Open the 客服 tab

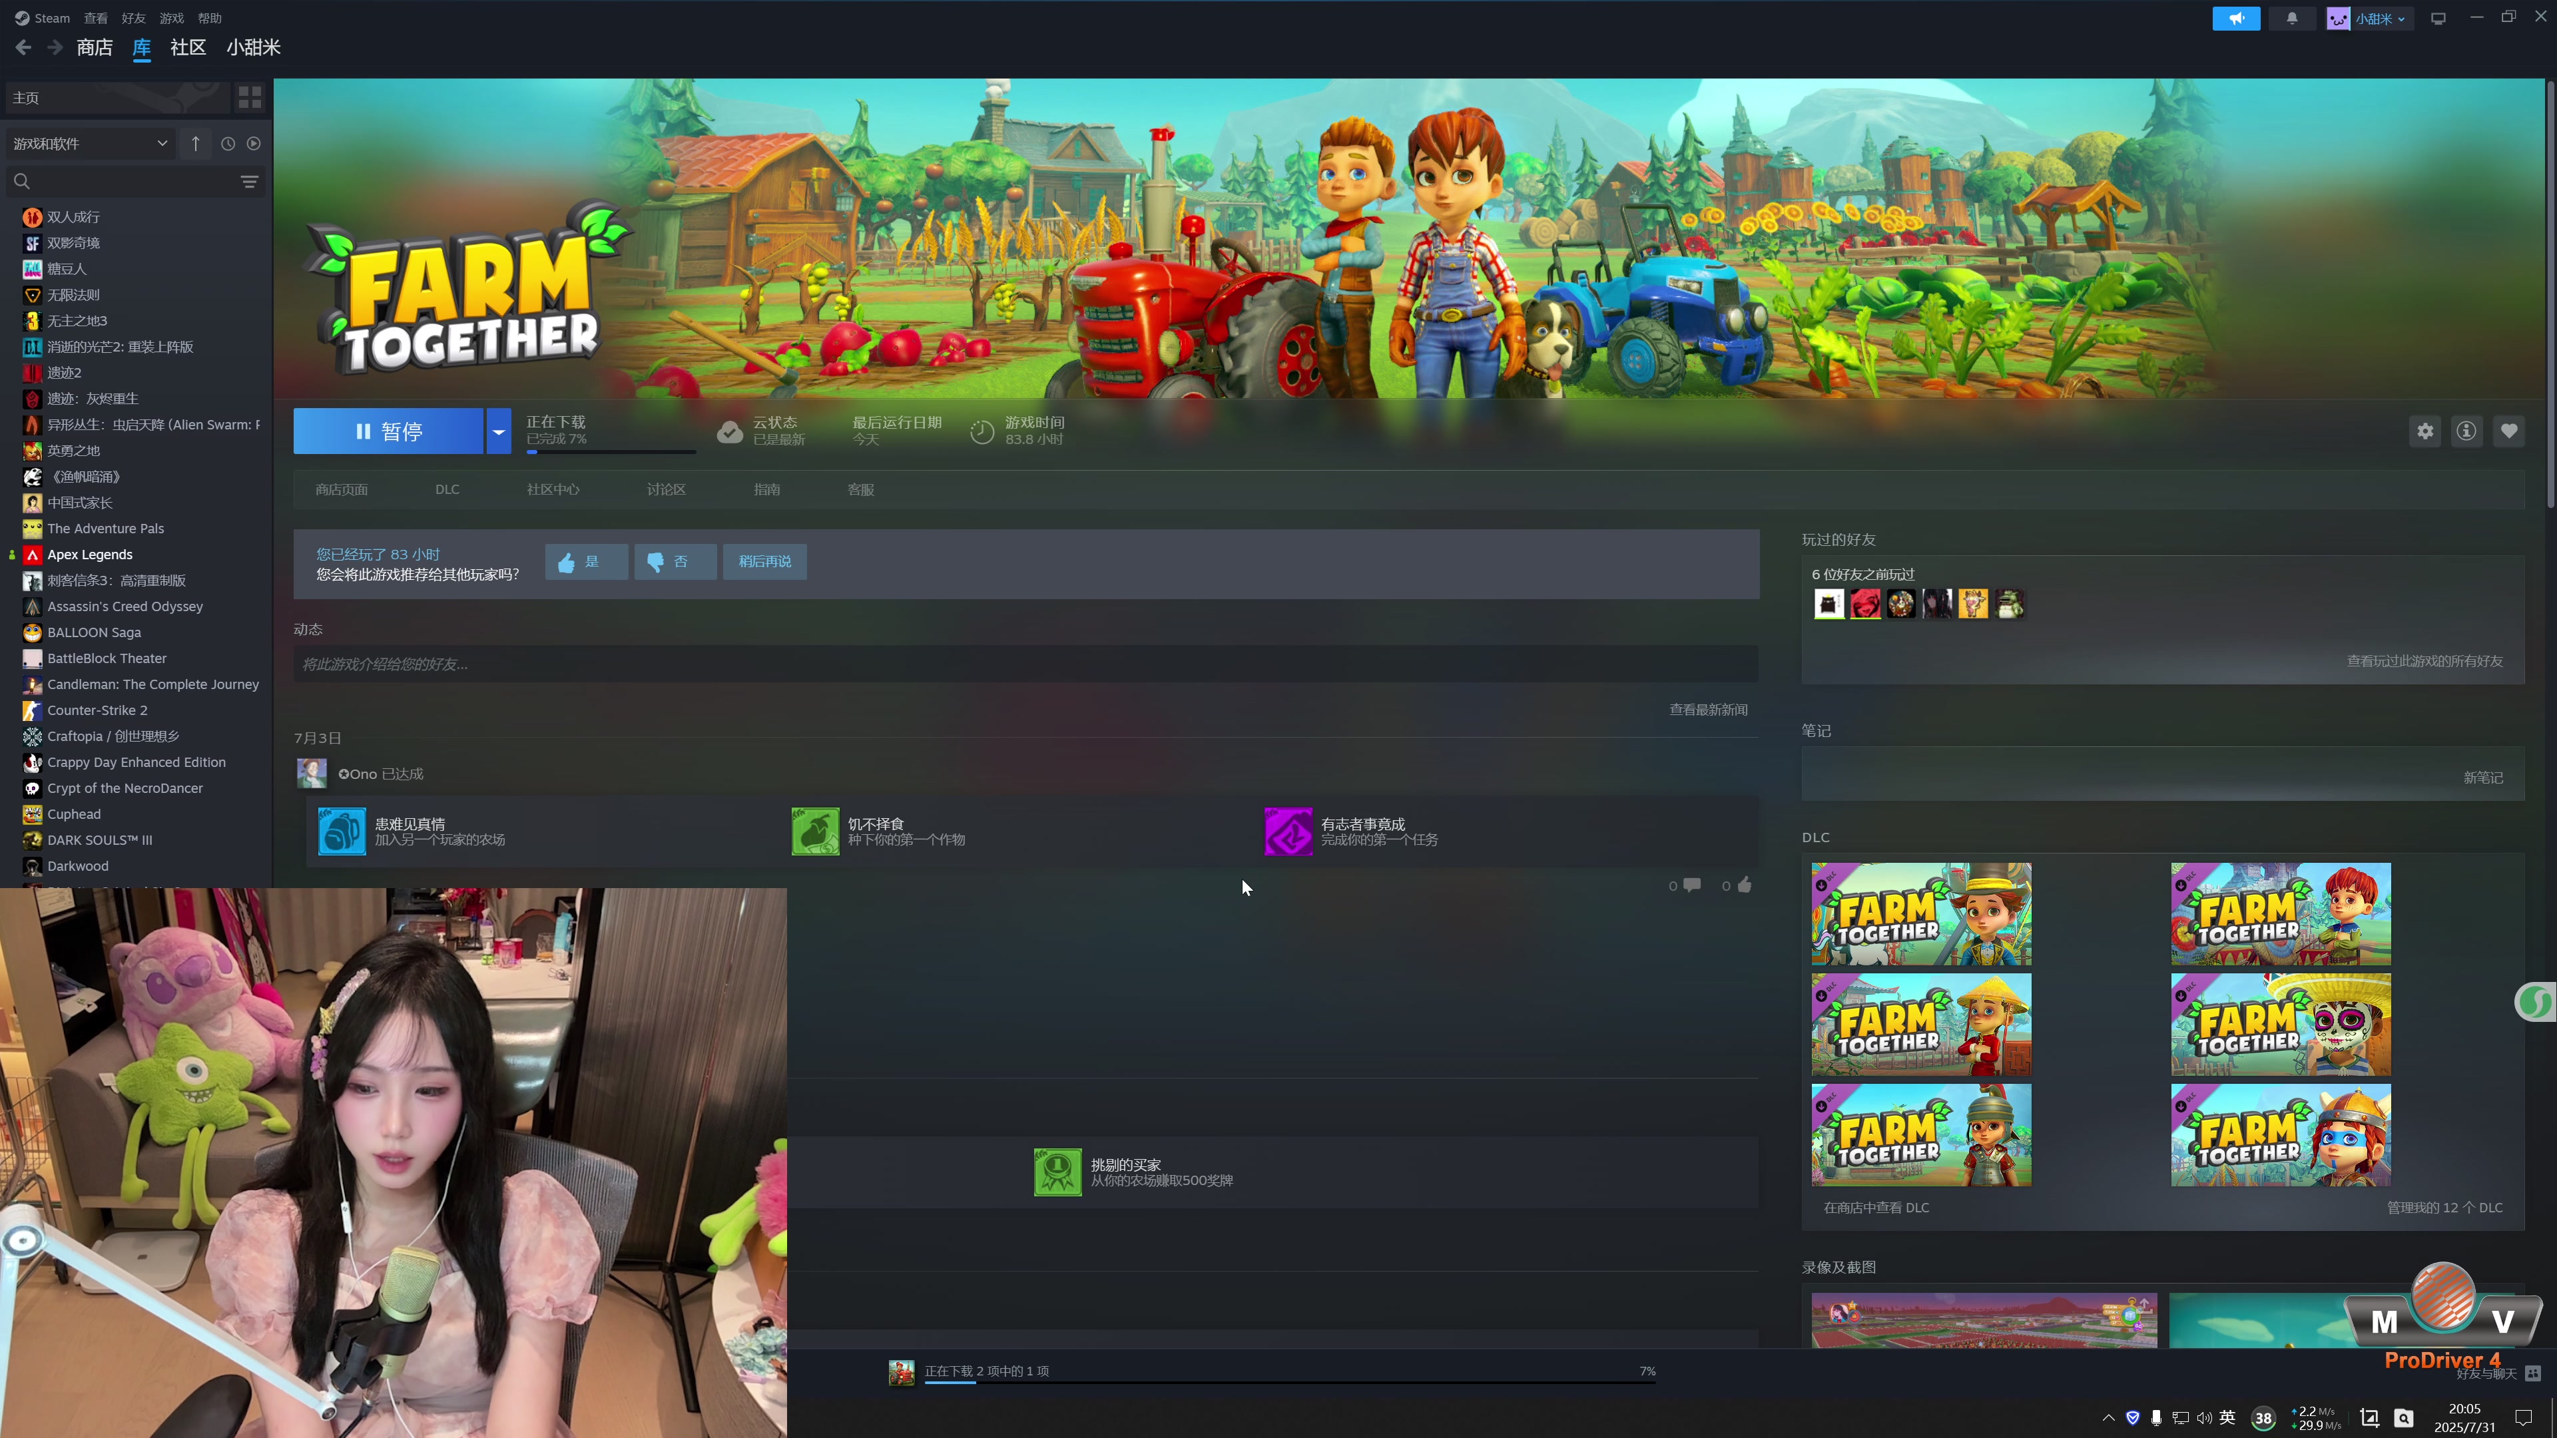point(860,489)
